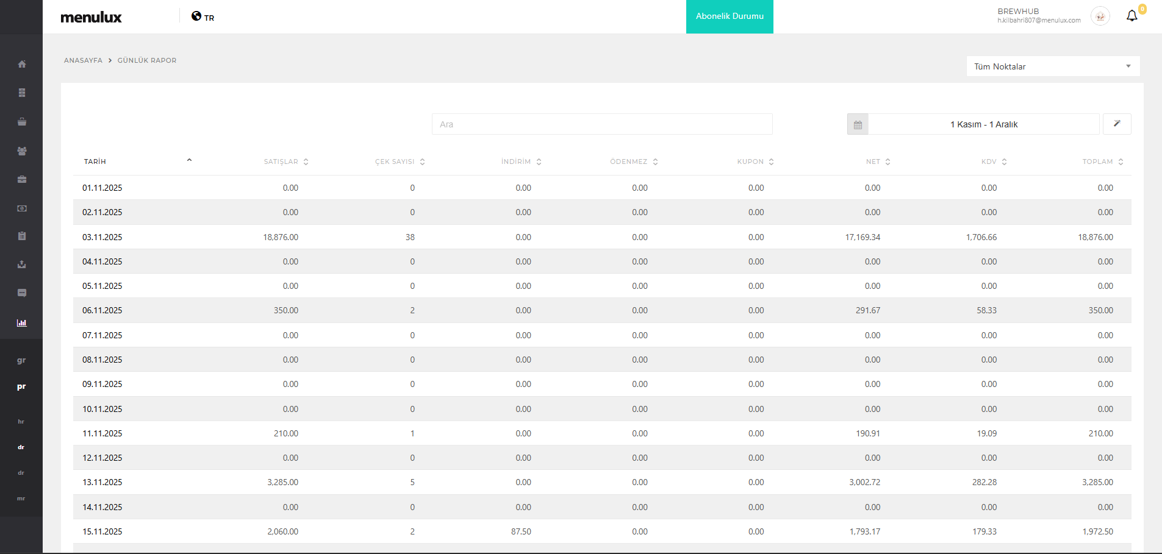Click the calendar icon beside the date range

pos(858,124)
